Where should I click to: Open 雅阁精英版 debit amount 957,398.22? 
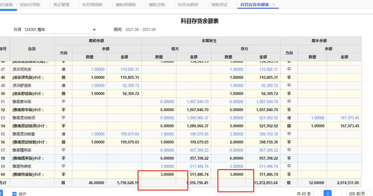tap(199, 150)
